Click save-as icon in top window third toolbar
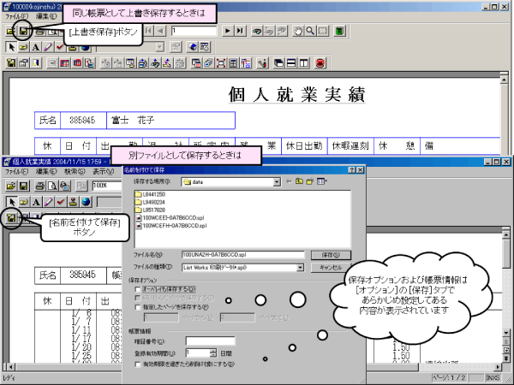Image resolution: width=514 pixels, height=385 pixels. click(11, 62)
